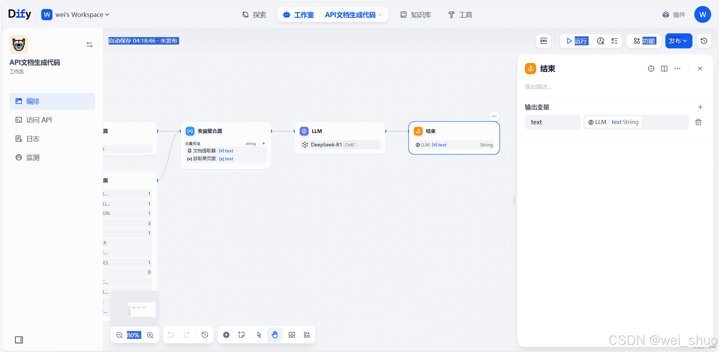Click the add node plus button on canvas
The image size is (719, 352).
tap(226, 335)
